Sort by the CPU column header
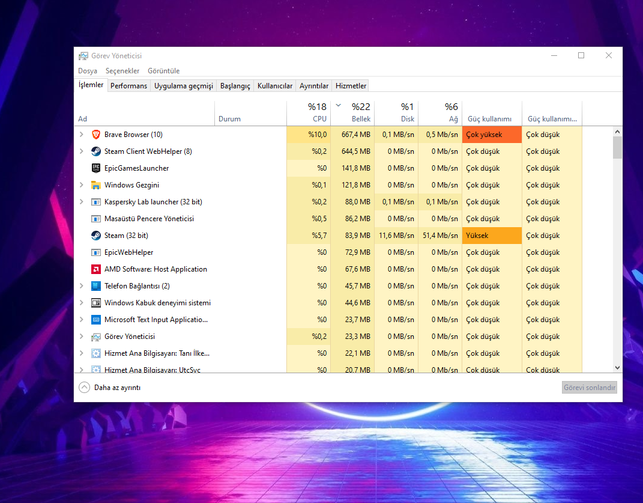 (x=309, y=113)
